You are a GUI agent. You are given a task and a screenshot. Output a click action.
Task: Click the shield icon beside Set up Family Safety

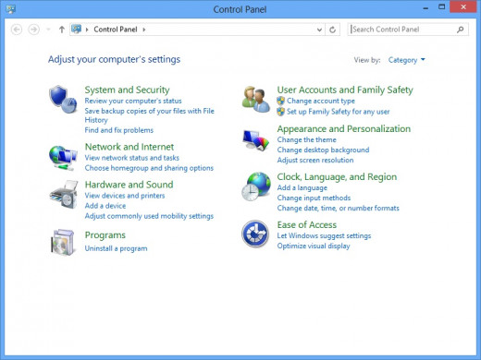pos(280,112)
